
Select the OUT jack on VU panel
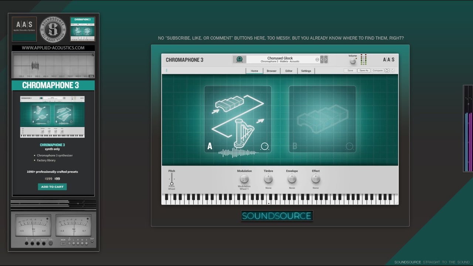[x=38, y=243]
